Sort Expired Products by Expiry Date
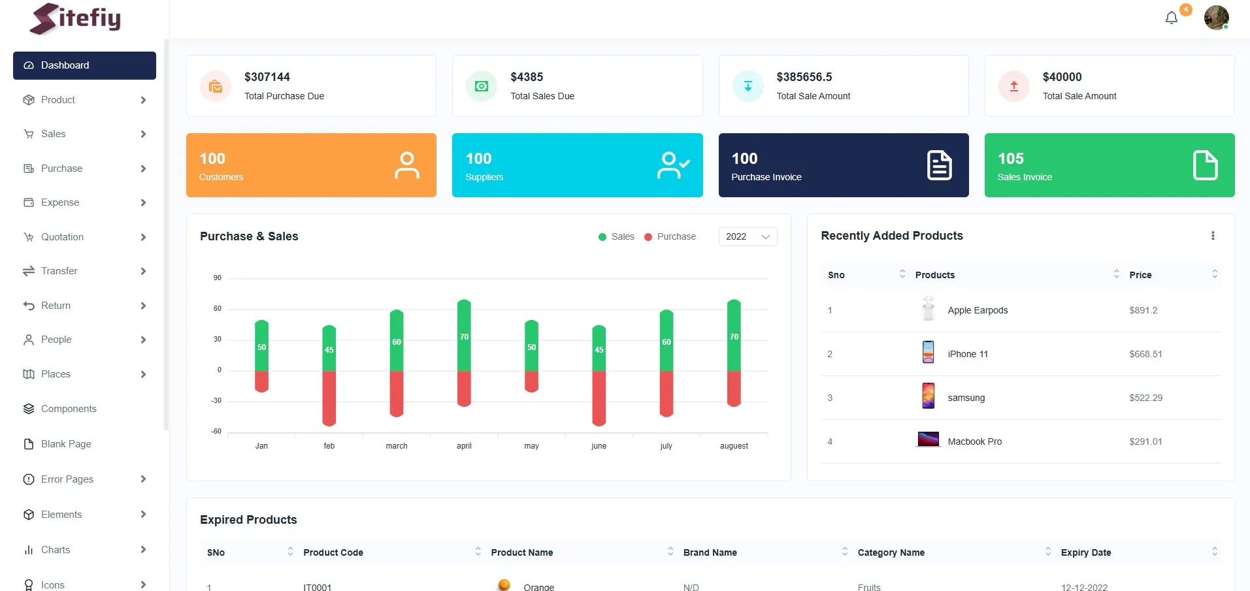This screenshot has height=591, width=1250. point(1215,552)
